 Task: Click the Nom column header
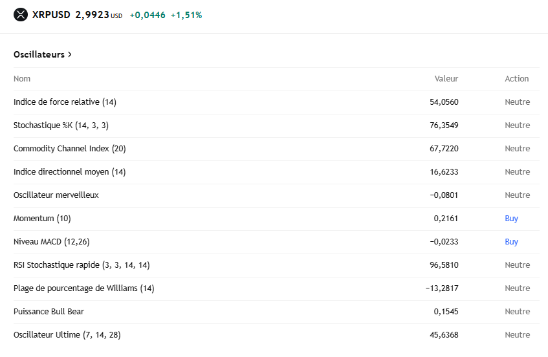click(x=22, y=79)
